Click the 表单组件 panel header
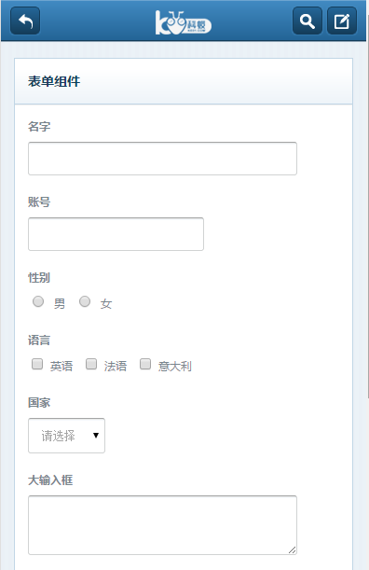Image resolution: width=369 pixels, height=570 pixels. [184, 81]
